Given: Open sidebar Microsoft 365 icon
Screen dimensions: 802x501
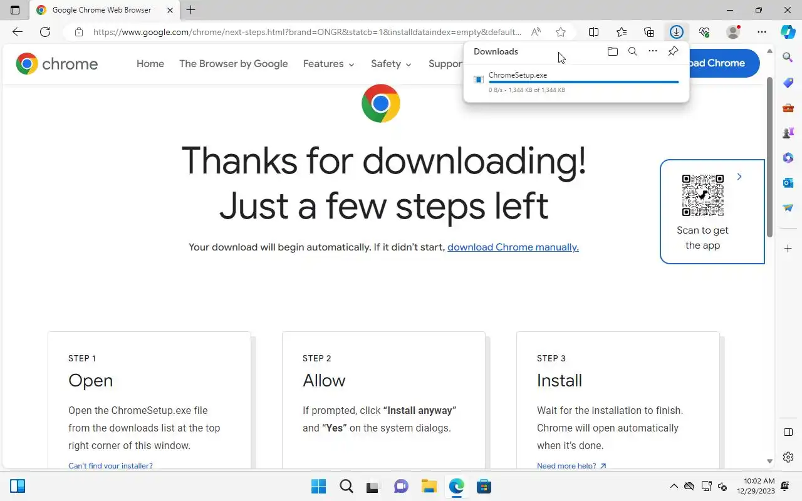Looking at the screenshot, I should pos(788,158).
